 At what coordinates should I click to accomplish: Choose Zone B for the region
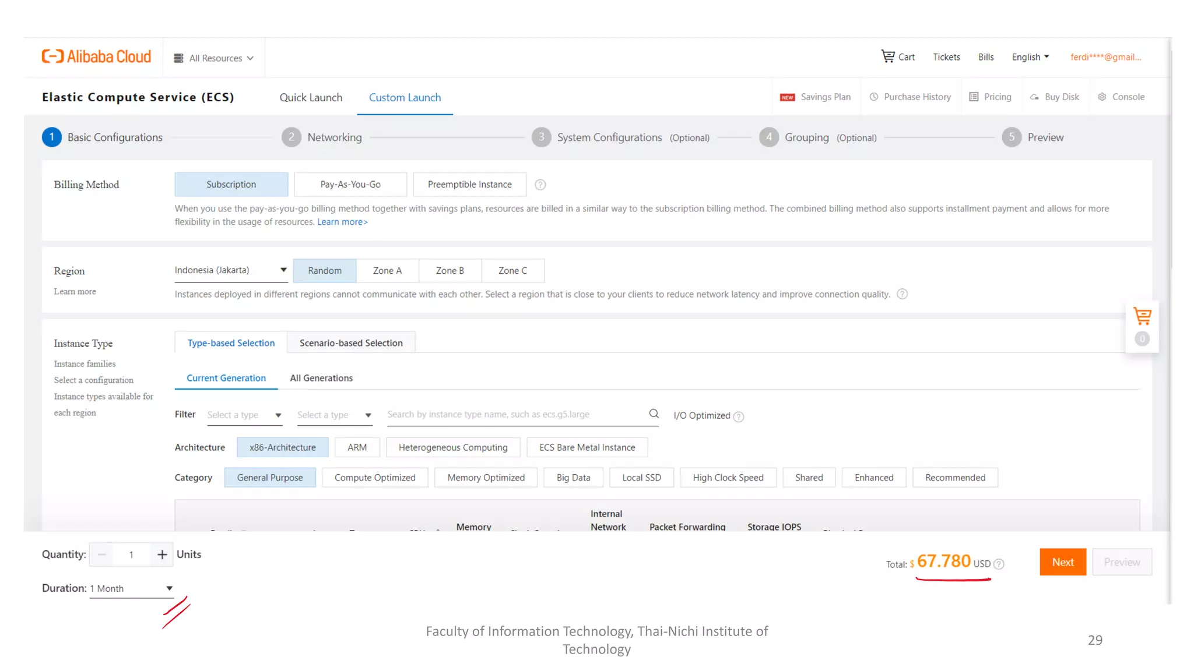click(449, 270)
